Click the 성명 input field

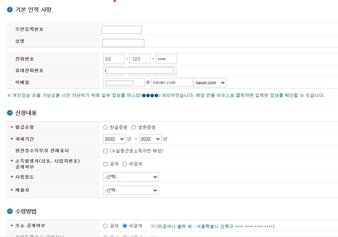tap(123, 43)
